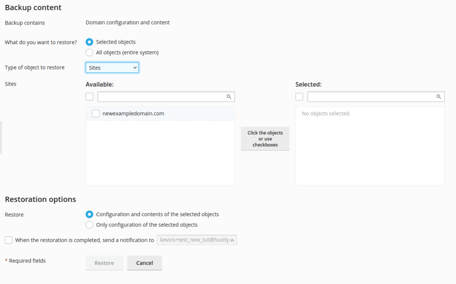The width and height of the screenshot is (456, 284).
Task: Toggle the select-all checkbox above Available list
Action: pos(89,96)
